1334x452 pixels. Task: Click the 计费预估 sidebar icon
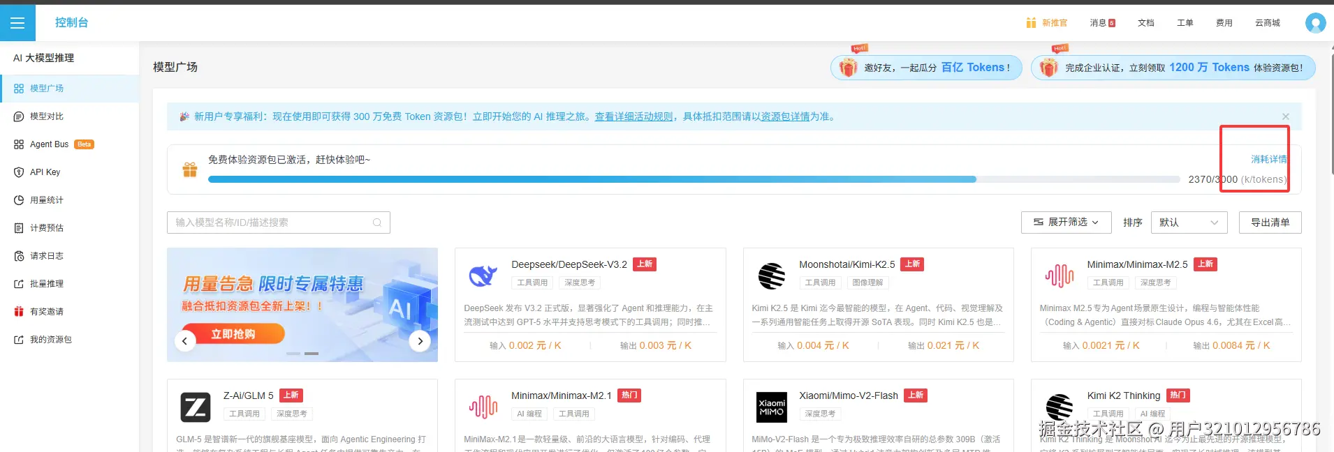coord(19,228)
